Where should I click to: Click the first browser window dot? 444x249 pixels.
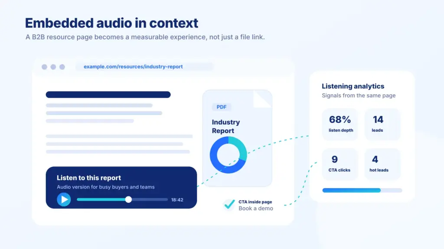(45, 67)
